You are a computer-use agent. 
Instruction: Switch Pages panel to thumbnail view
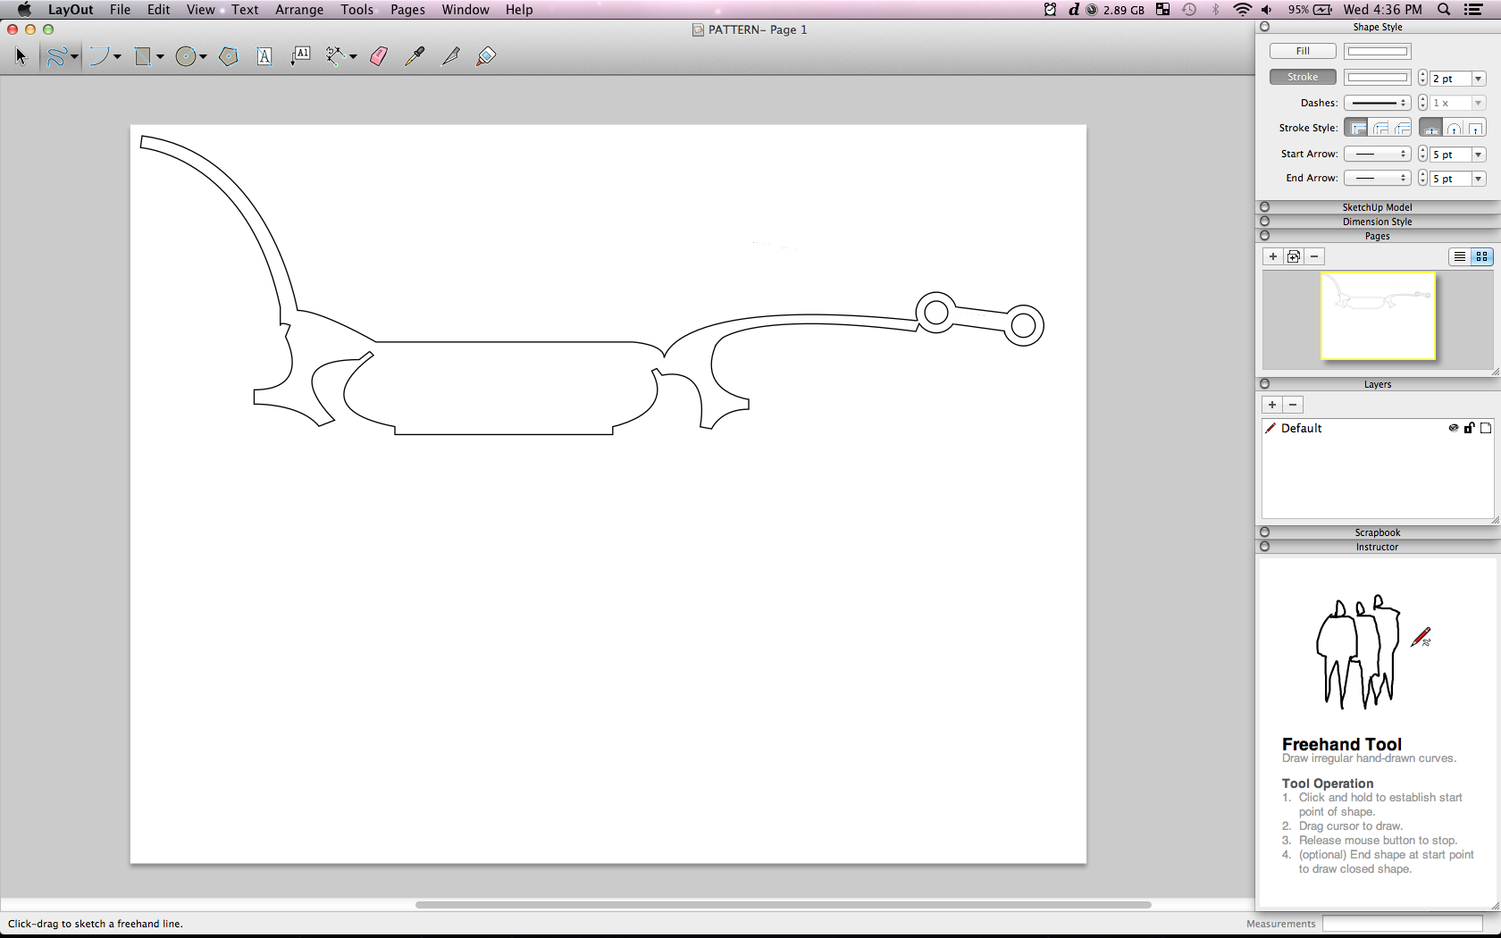pyautogui.click(x=1481, y=256)
